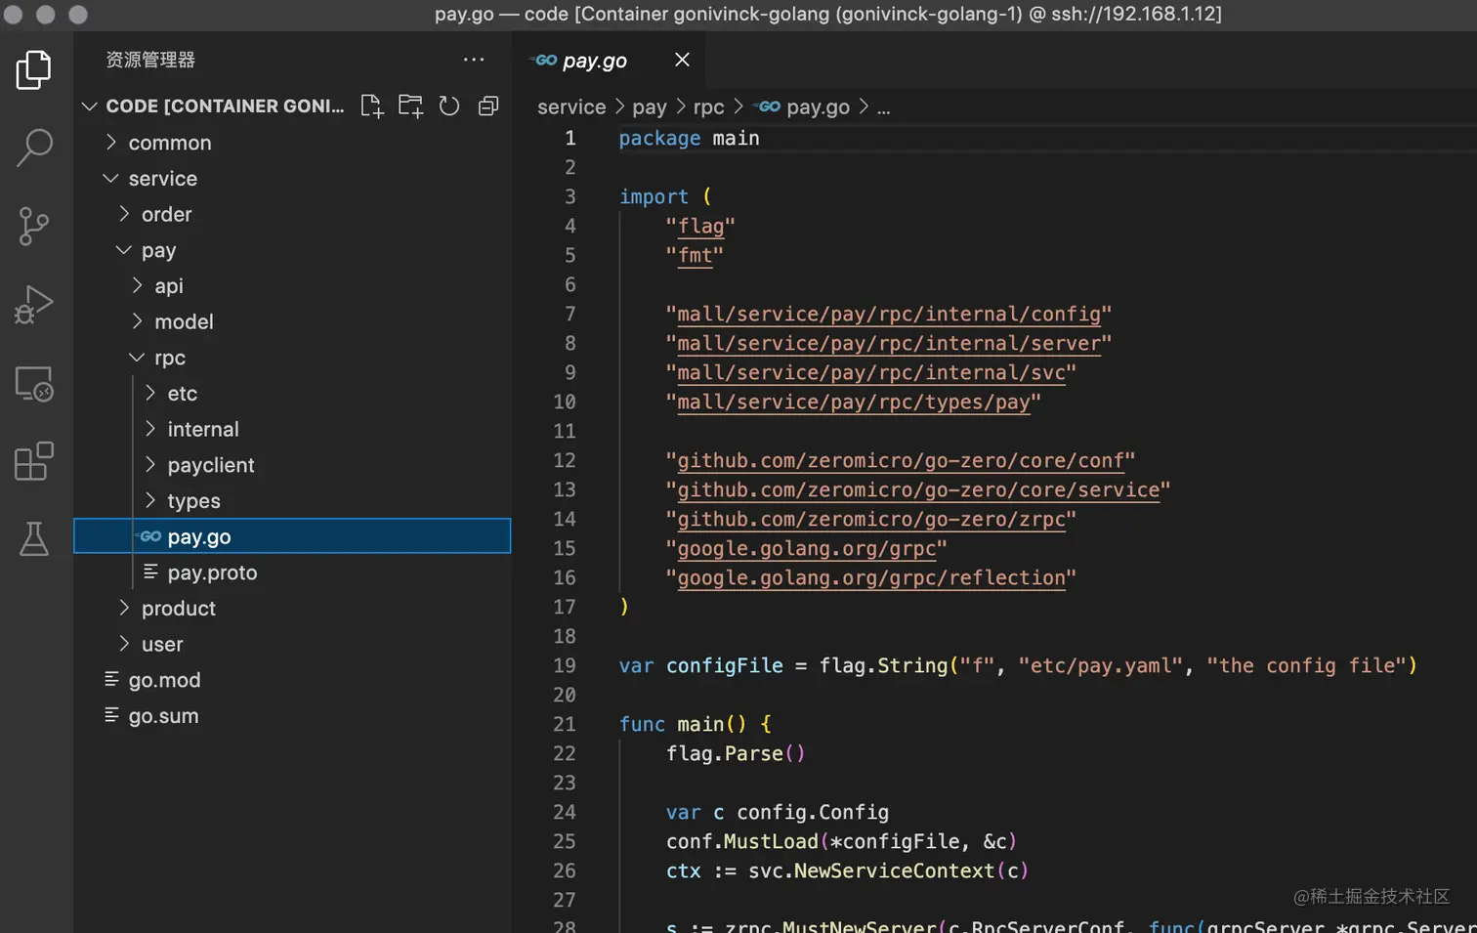Viewport: 1477px width, 933px height.
Task: Open the Search view in activity bar
Action: (34, 148)
